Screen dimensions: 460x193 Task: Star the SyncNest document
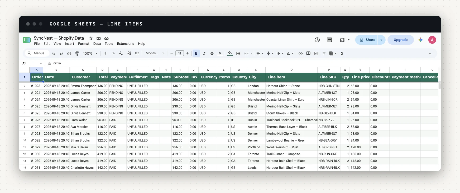coord(91,38)
